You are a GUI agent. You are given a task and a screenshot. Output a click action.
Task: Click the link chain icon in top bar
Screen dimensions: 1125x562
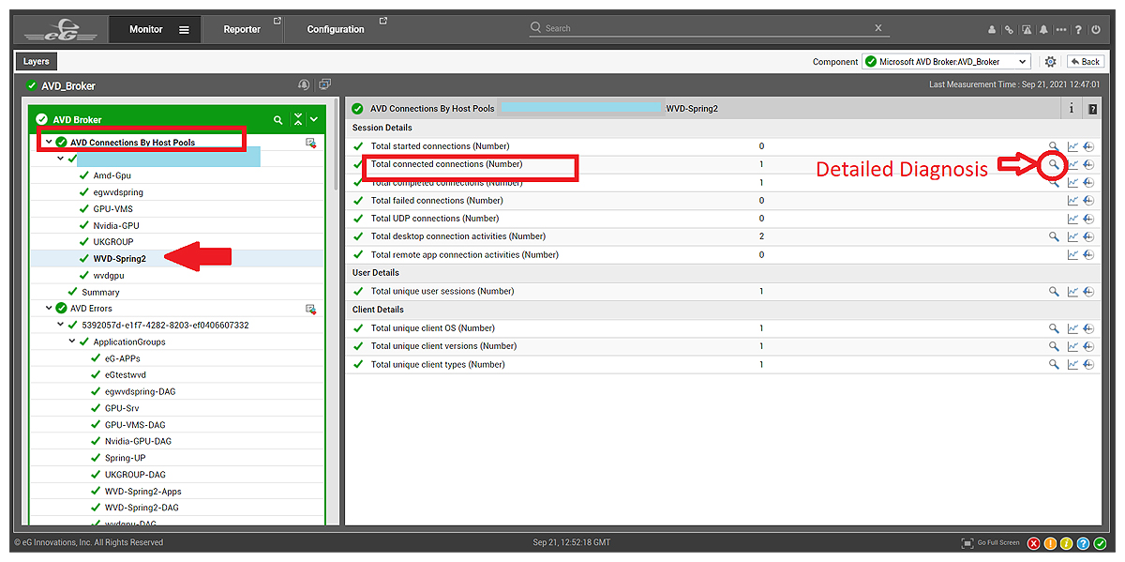click(x=1010, y=30)
